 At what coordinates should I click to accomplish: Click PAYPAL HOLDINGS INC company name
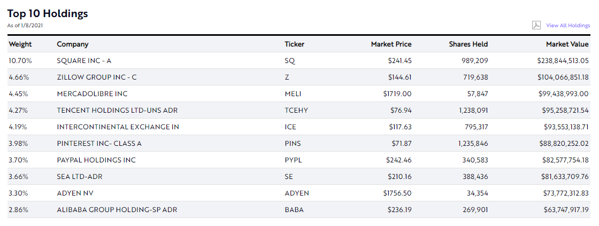[96, 160]
